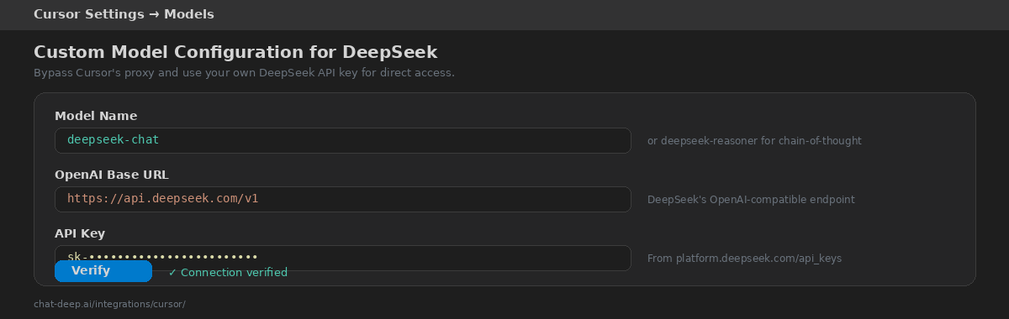Click the hint "DeepSeek's OpenAI-compatible endpoint"
The height and width of the screenshot is (319, 1009).
(751, 200)
